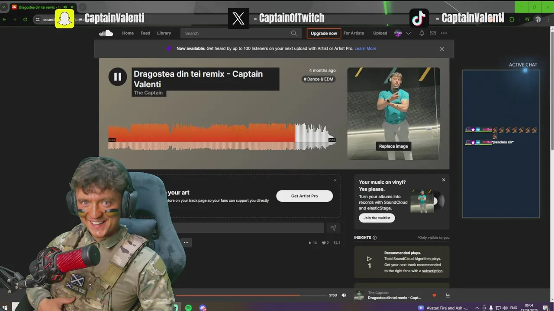The image size is (554, 311).
Task: Click the Discord taskbar icon
Action: [203, 308]
